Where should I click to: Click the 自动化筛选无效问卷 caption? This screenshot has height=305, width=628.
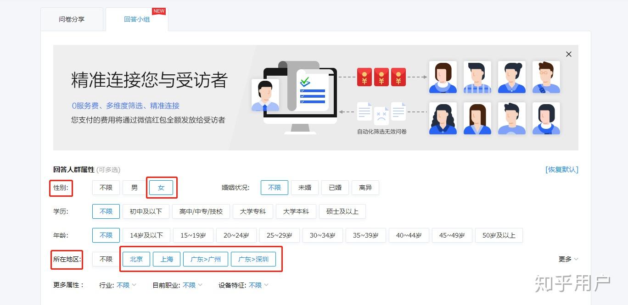point(382,131)
